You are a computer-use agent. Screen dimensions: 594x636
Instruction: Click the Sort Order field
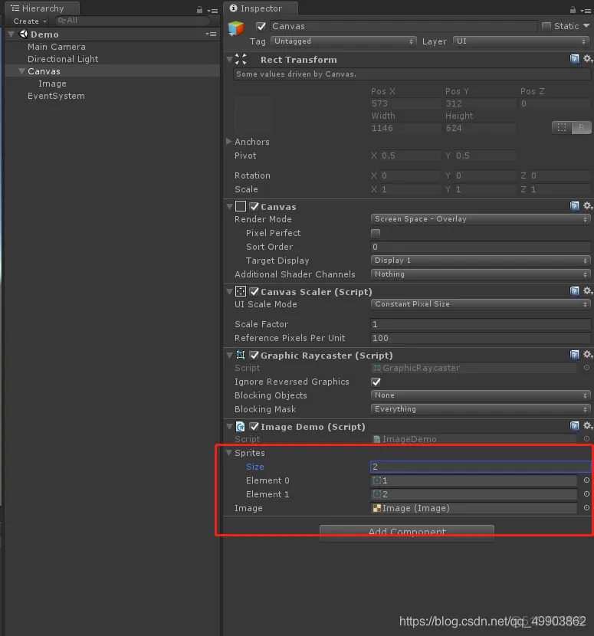tap(481, 247)
